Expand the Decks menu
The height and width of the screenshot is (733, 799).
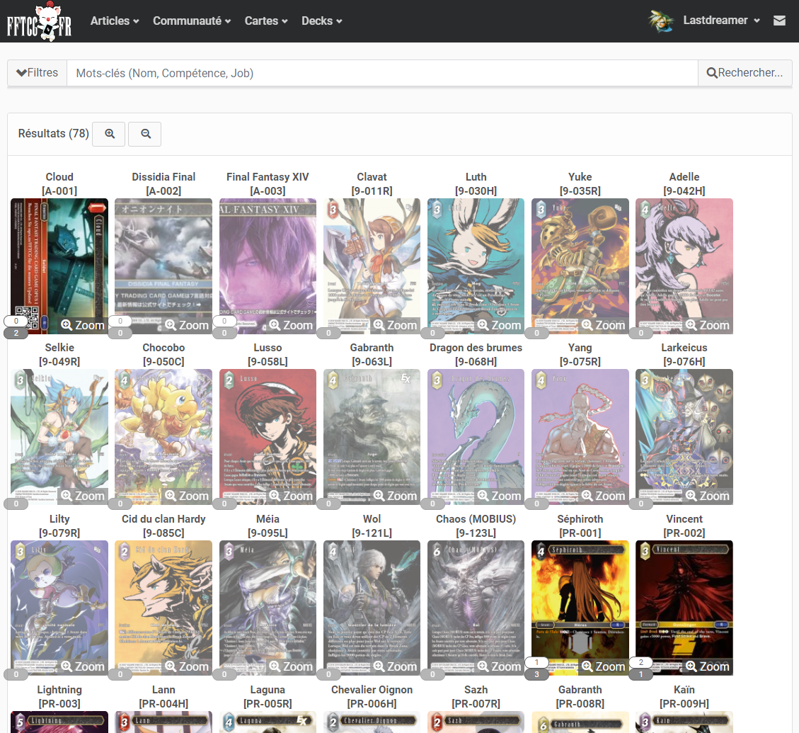point(321,21)
